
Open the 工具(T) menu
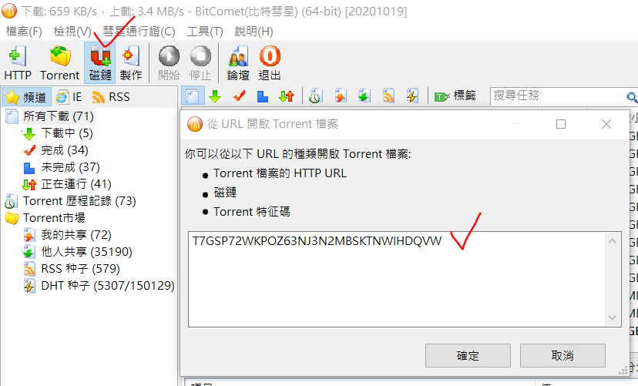click(205, 32)
